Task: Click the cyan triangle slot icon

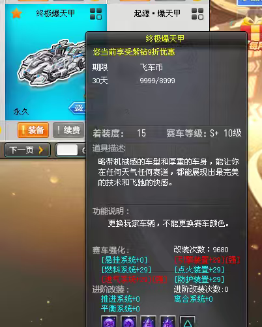Action: [x=187, y=321]
